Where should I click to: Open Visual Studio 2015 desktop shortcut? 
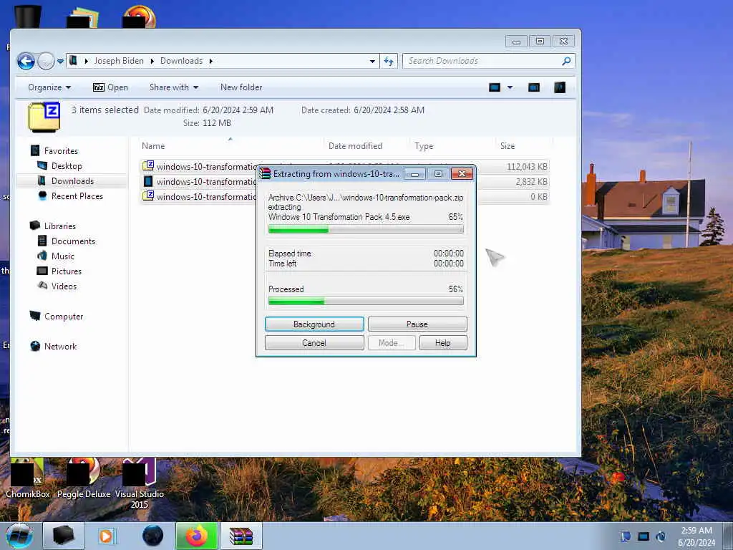(x=140, y=484)
